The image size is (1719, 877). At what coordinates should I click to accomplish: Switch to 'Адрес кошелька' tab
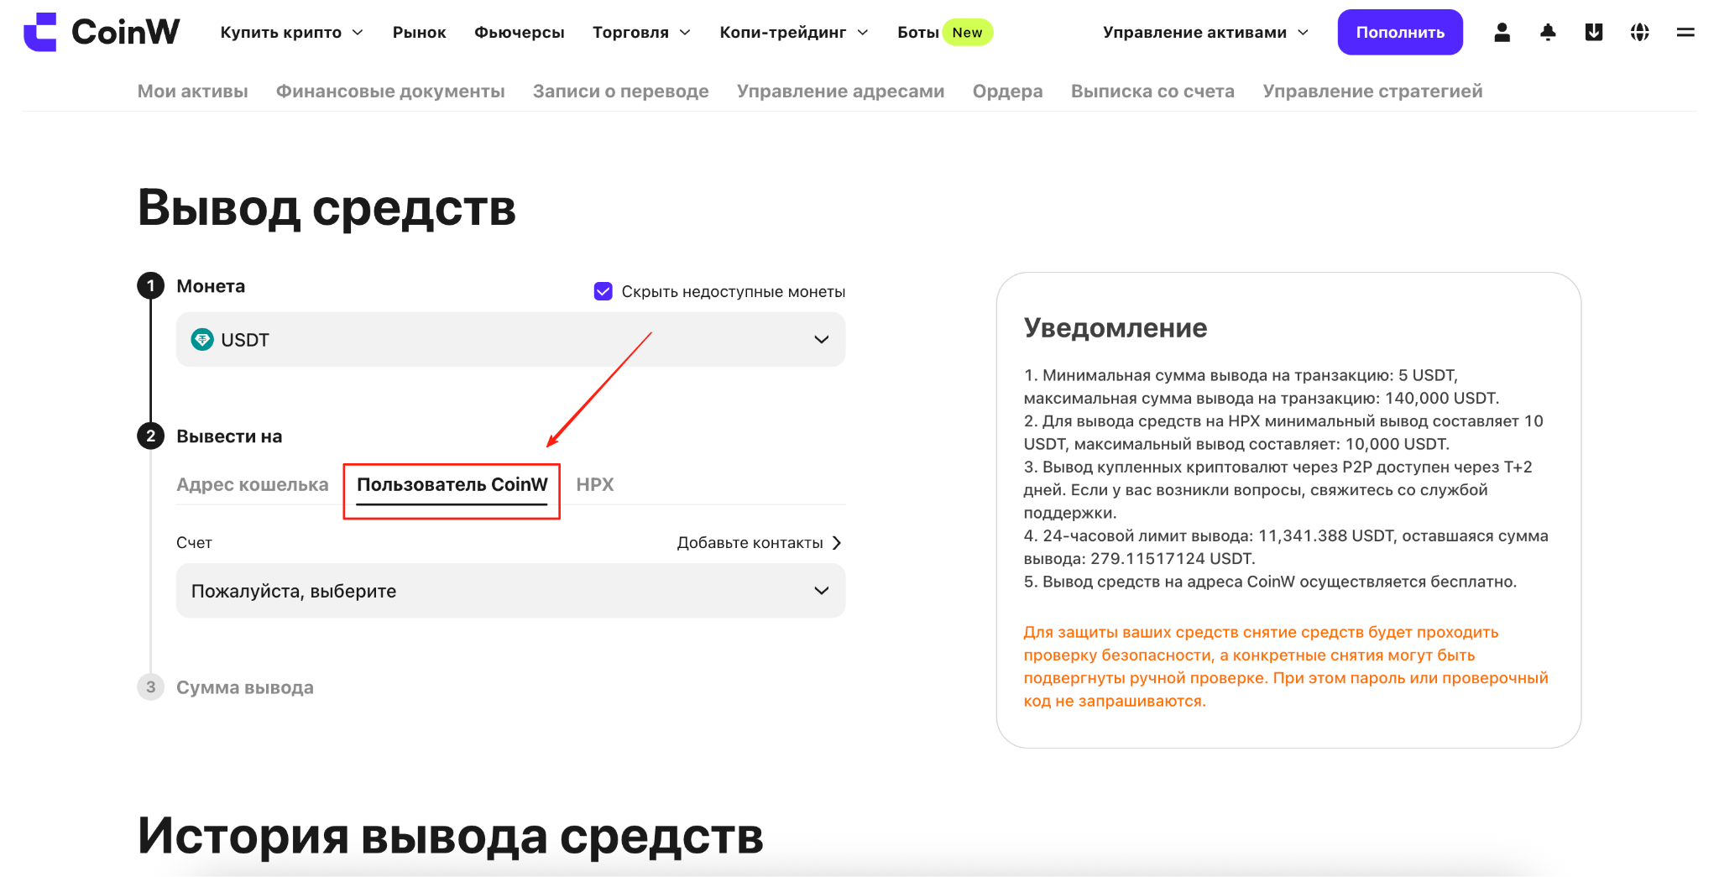click(x=252, y=484)
